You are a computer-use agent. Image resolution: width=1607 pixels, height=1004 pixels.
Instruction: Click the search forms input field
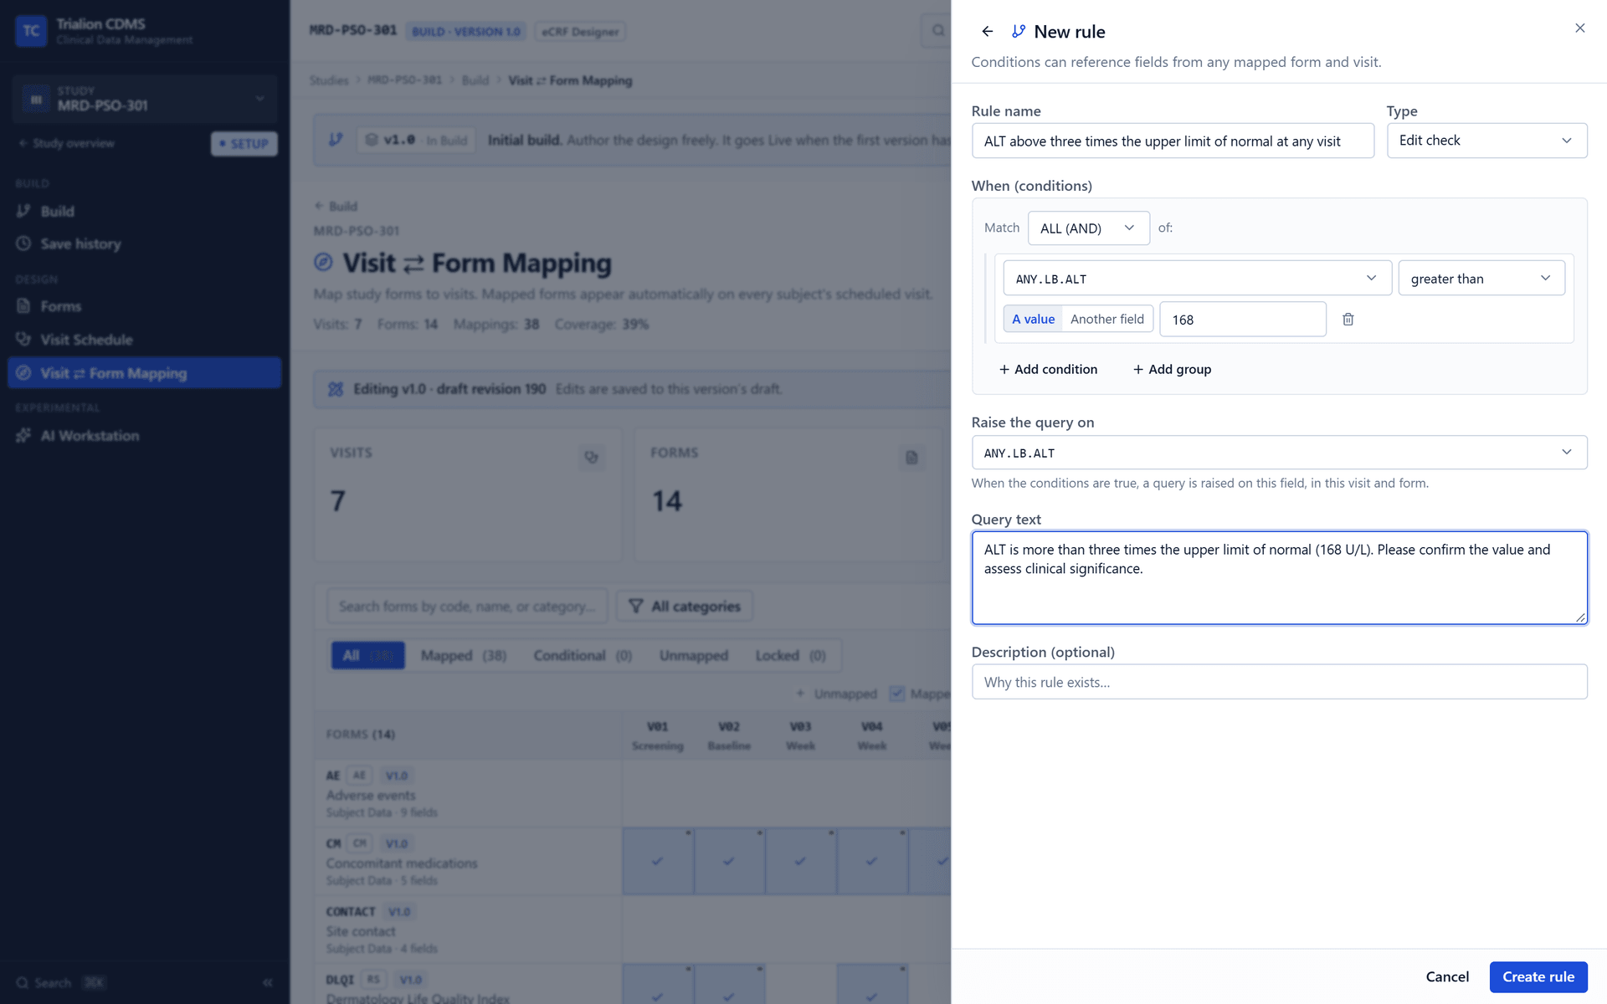click(467, 606)
